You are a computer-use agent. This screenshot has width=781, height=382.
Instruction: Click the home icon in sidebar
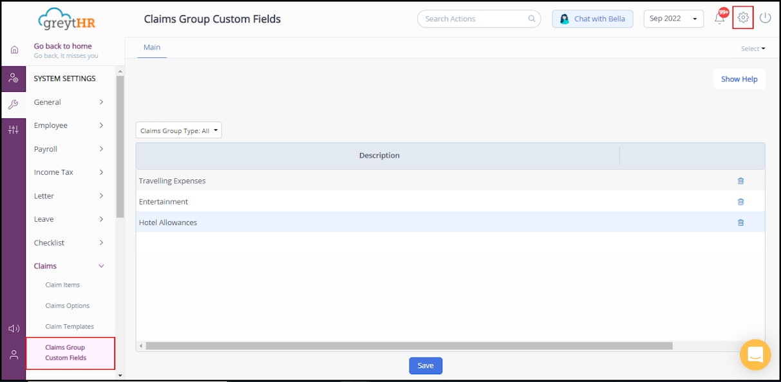click(14, 50)
